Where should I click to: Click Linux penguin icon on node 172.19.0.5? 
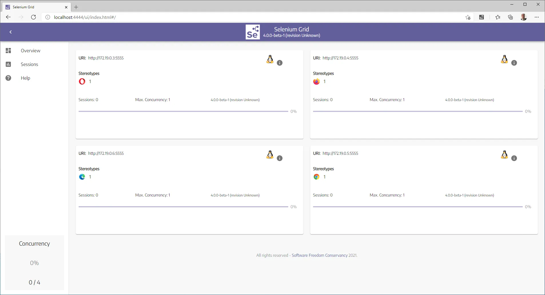(504, 154)
